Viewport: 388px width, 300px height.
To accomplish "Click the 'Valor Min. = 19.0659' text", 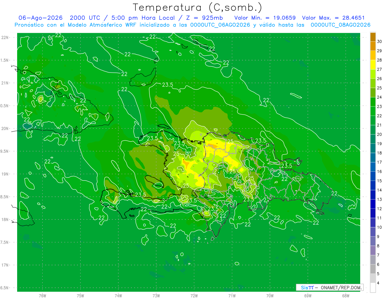I will point(265,18).
